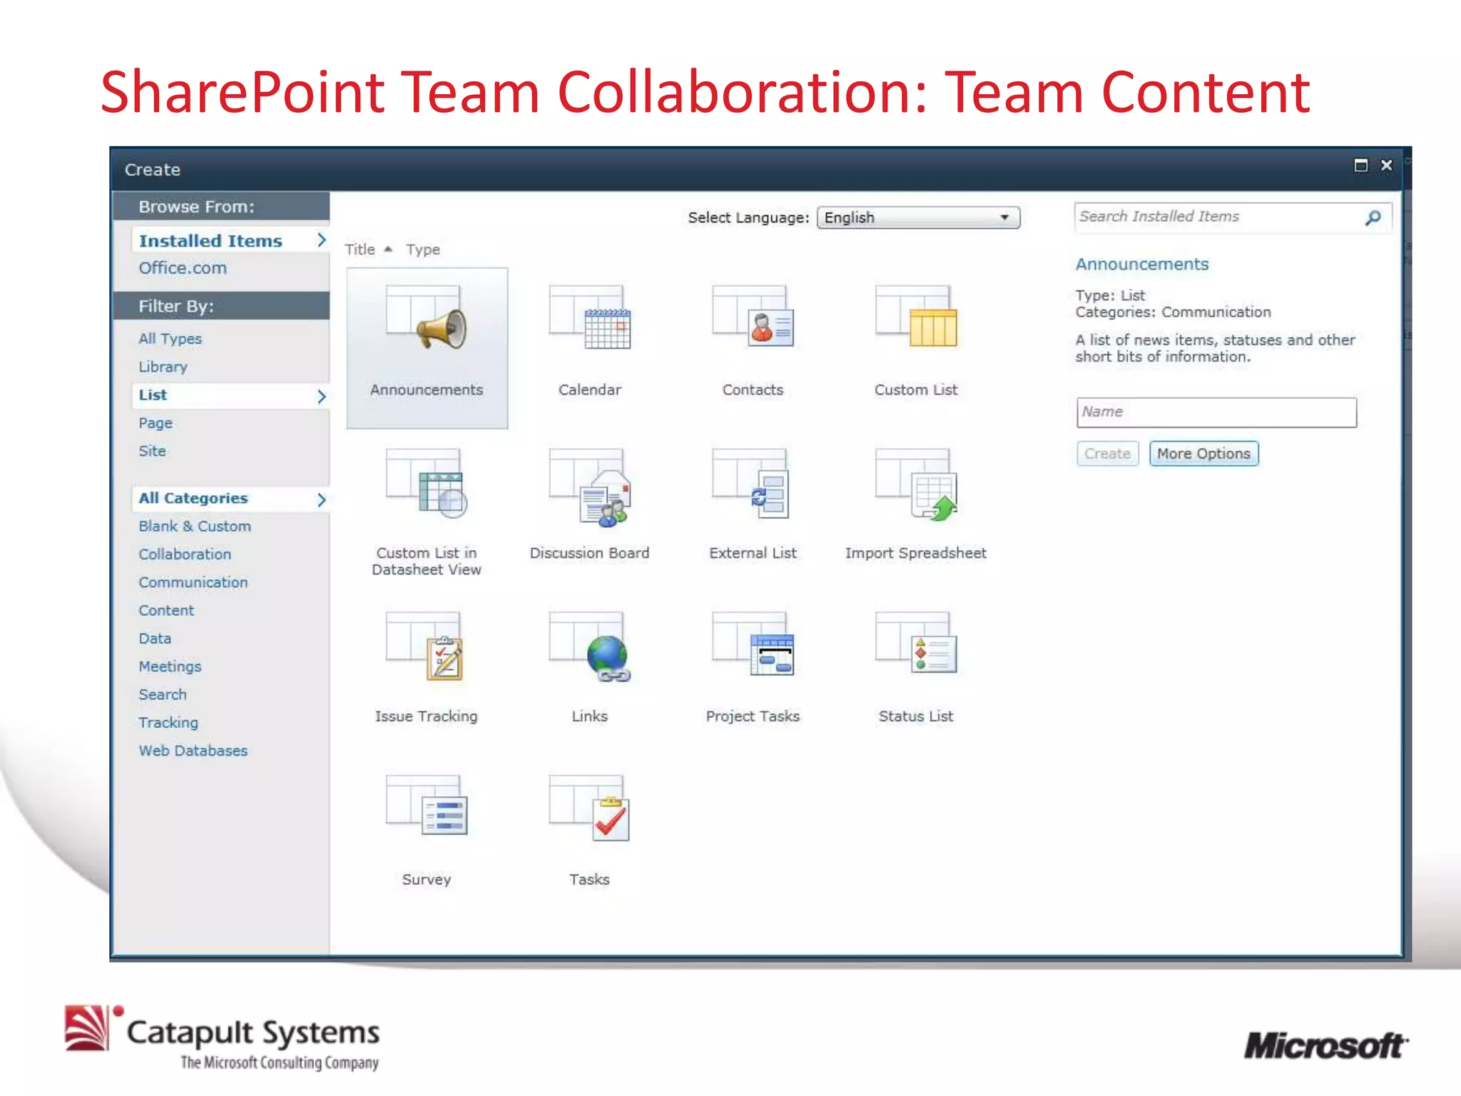Image resolution: width=1461 pixels, height=1096 pixels.
Task: Select the Discussion Board template icon
Action: [x=590, y=487]
